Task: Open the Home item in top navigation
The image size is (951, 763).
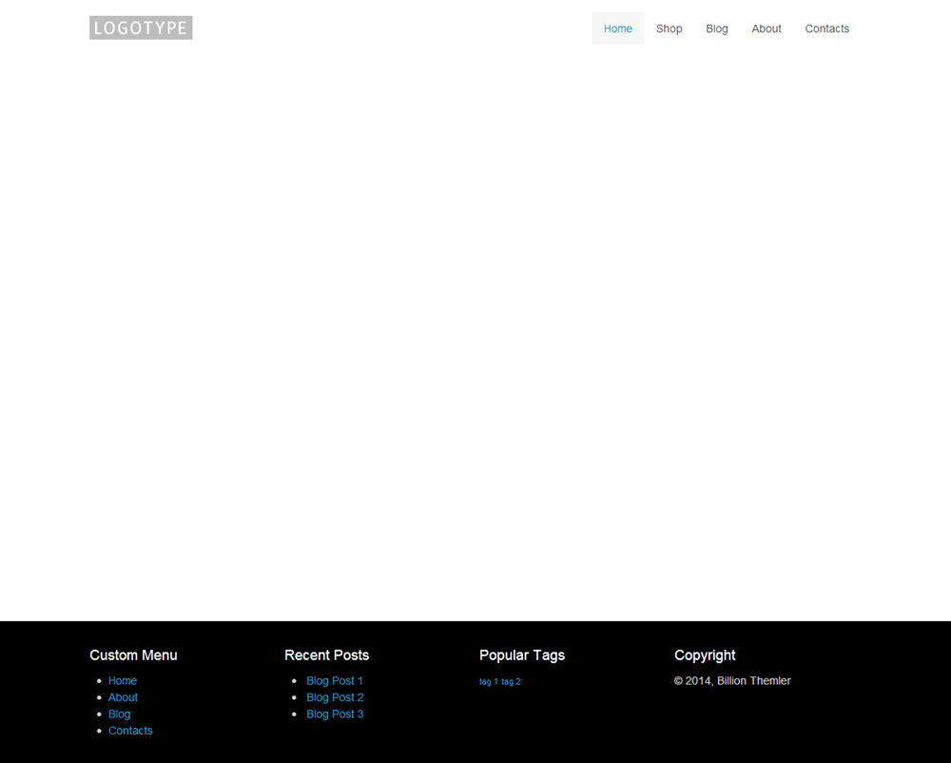Action: tap(617, 29)
